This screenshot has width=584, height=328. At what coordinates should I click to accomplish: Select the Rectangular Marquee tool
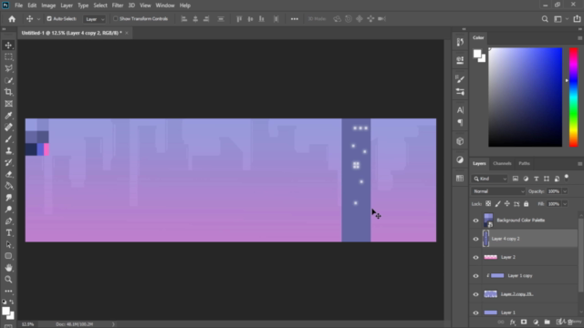8,56
